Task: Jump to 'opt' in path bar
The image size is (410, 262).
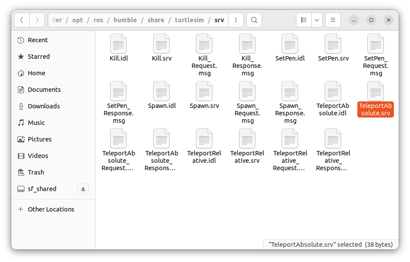Action: (77, 20)
